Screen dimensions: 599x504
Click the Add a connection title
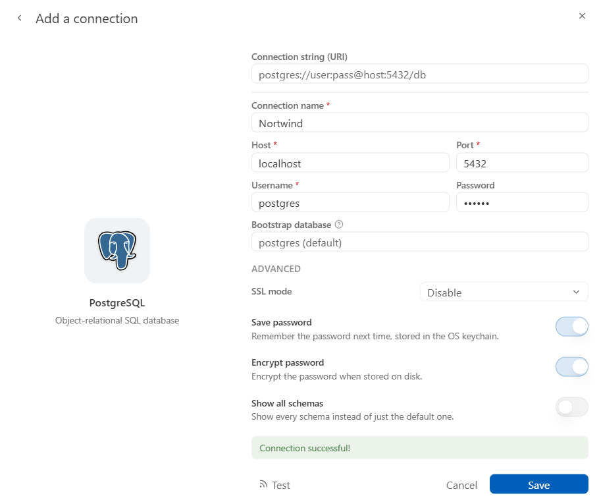pyautogui.click(x=87, y=18)
